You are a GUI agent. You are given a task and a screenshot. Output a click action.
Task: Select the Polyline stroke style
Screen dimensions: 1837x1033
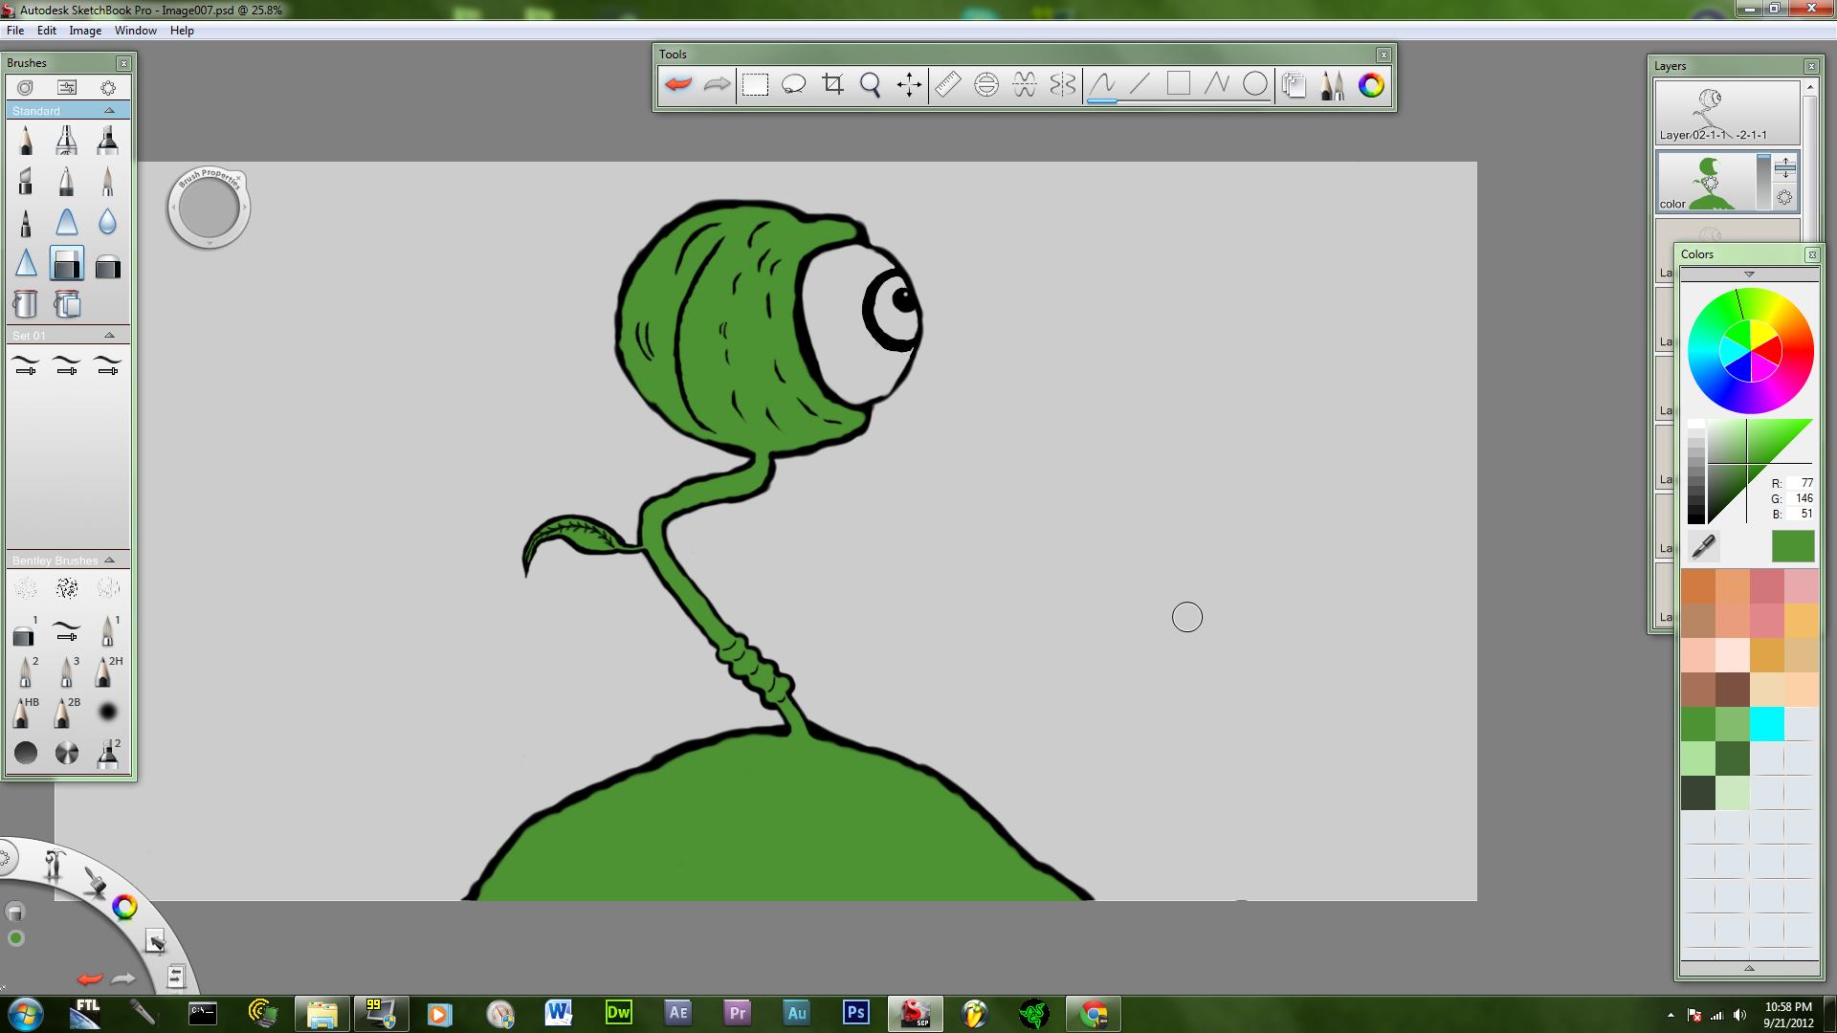[x=1217, y=84]
